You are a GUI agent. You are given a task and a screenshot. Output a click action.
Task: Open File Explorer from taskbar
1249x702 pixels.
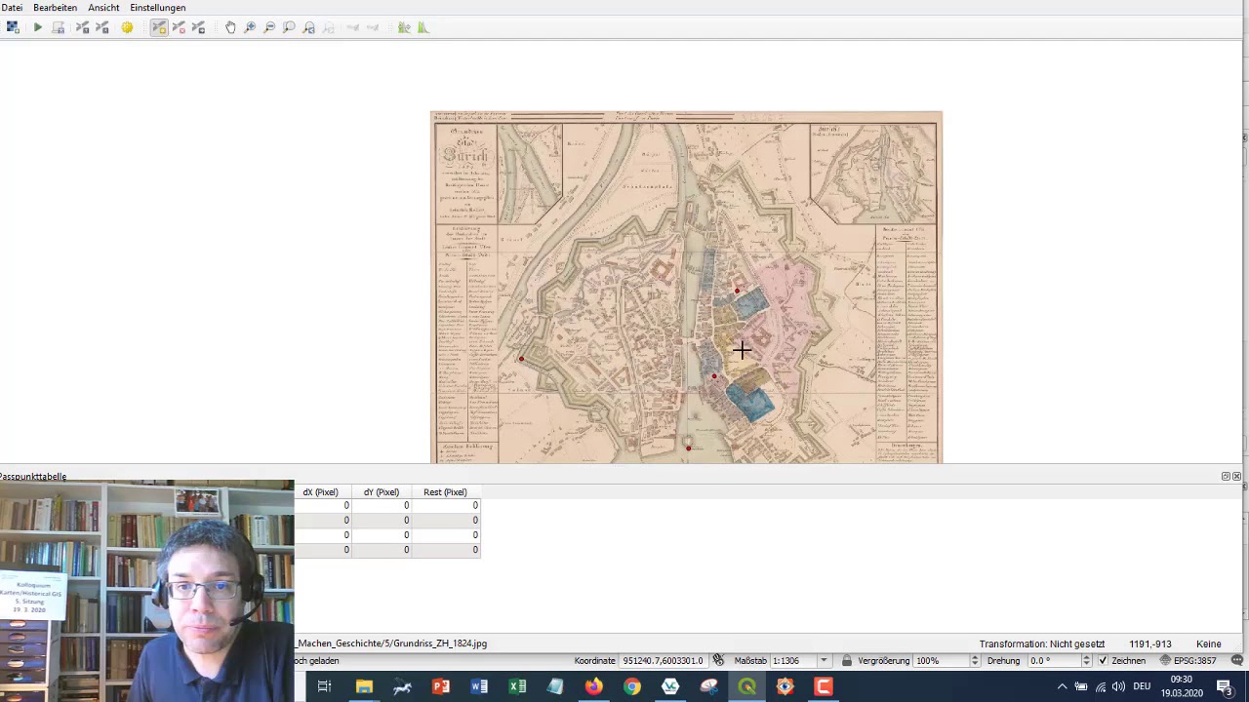click(364, 686)
